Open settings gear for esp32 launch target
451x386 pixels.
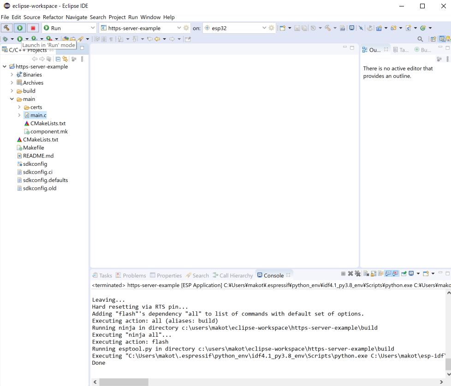[x=271, y=28]
